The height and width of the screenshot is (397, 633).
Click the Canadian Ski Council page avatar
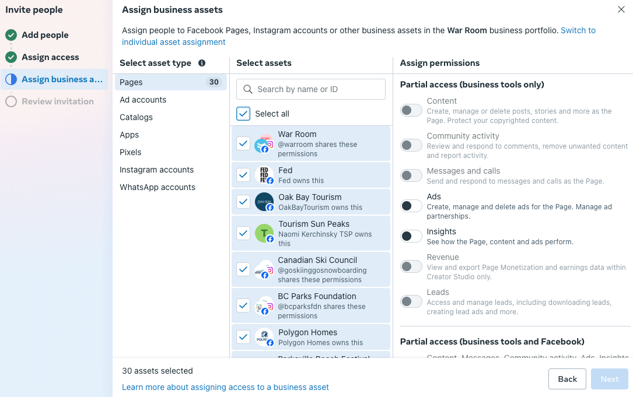264,269
